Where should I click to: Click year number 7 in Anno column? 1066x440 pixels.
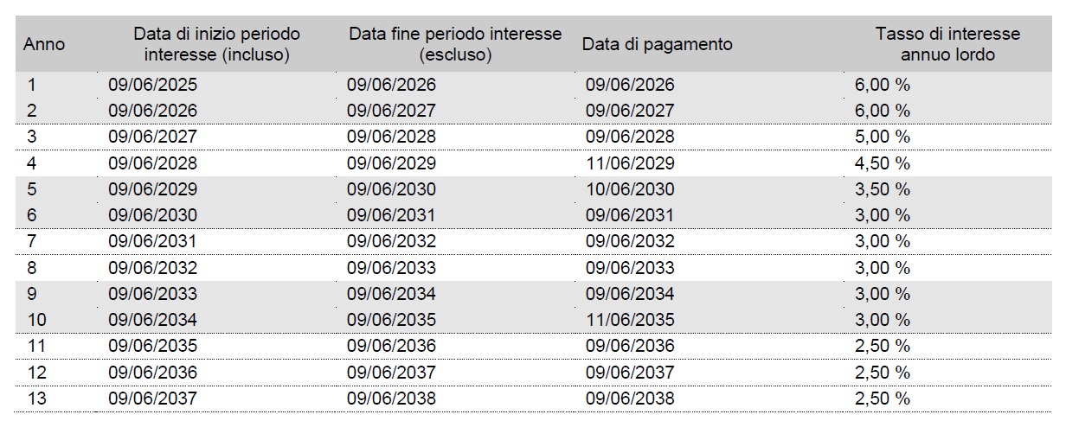[x=32, y=241]
